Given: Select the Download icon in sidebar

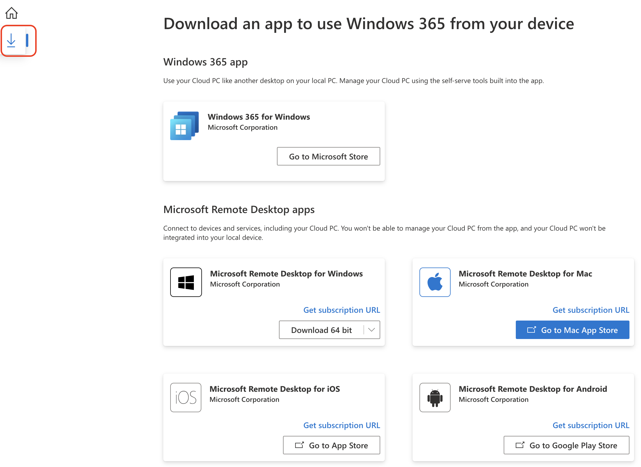Looking at the screenshot, I should [x=11, y=40].
